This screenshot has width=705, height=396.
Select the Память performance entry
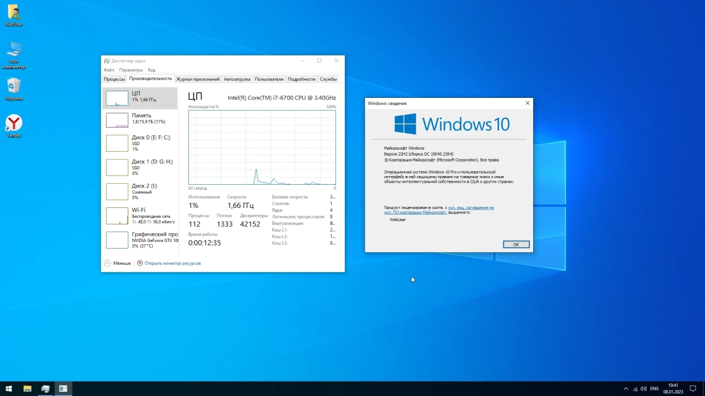(x=140, y=119)
